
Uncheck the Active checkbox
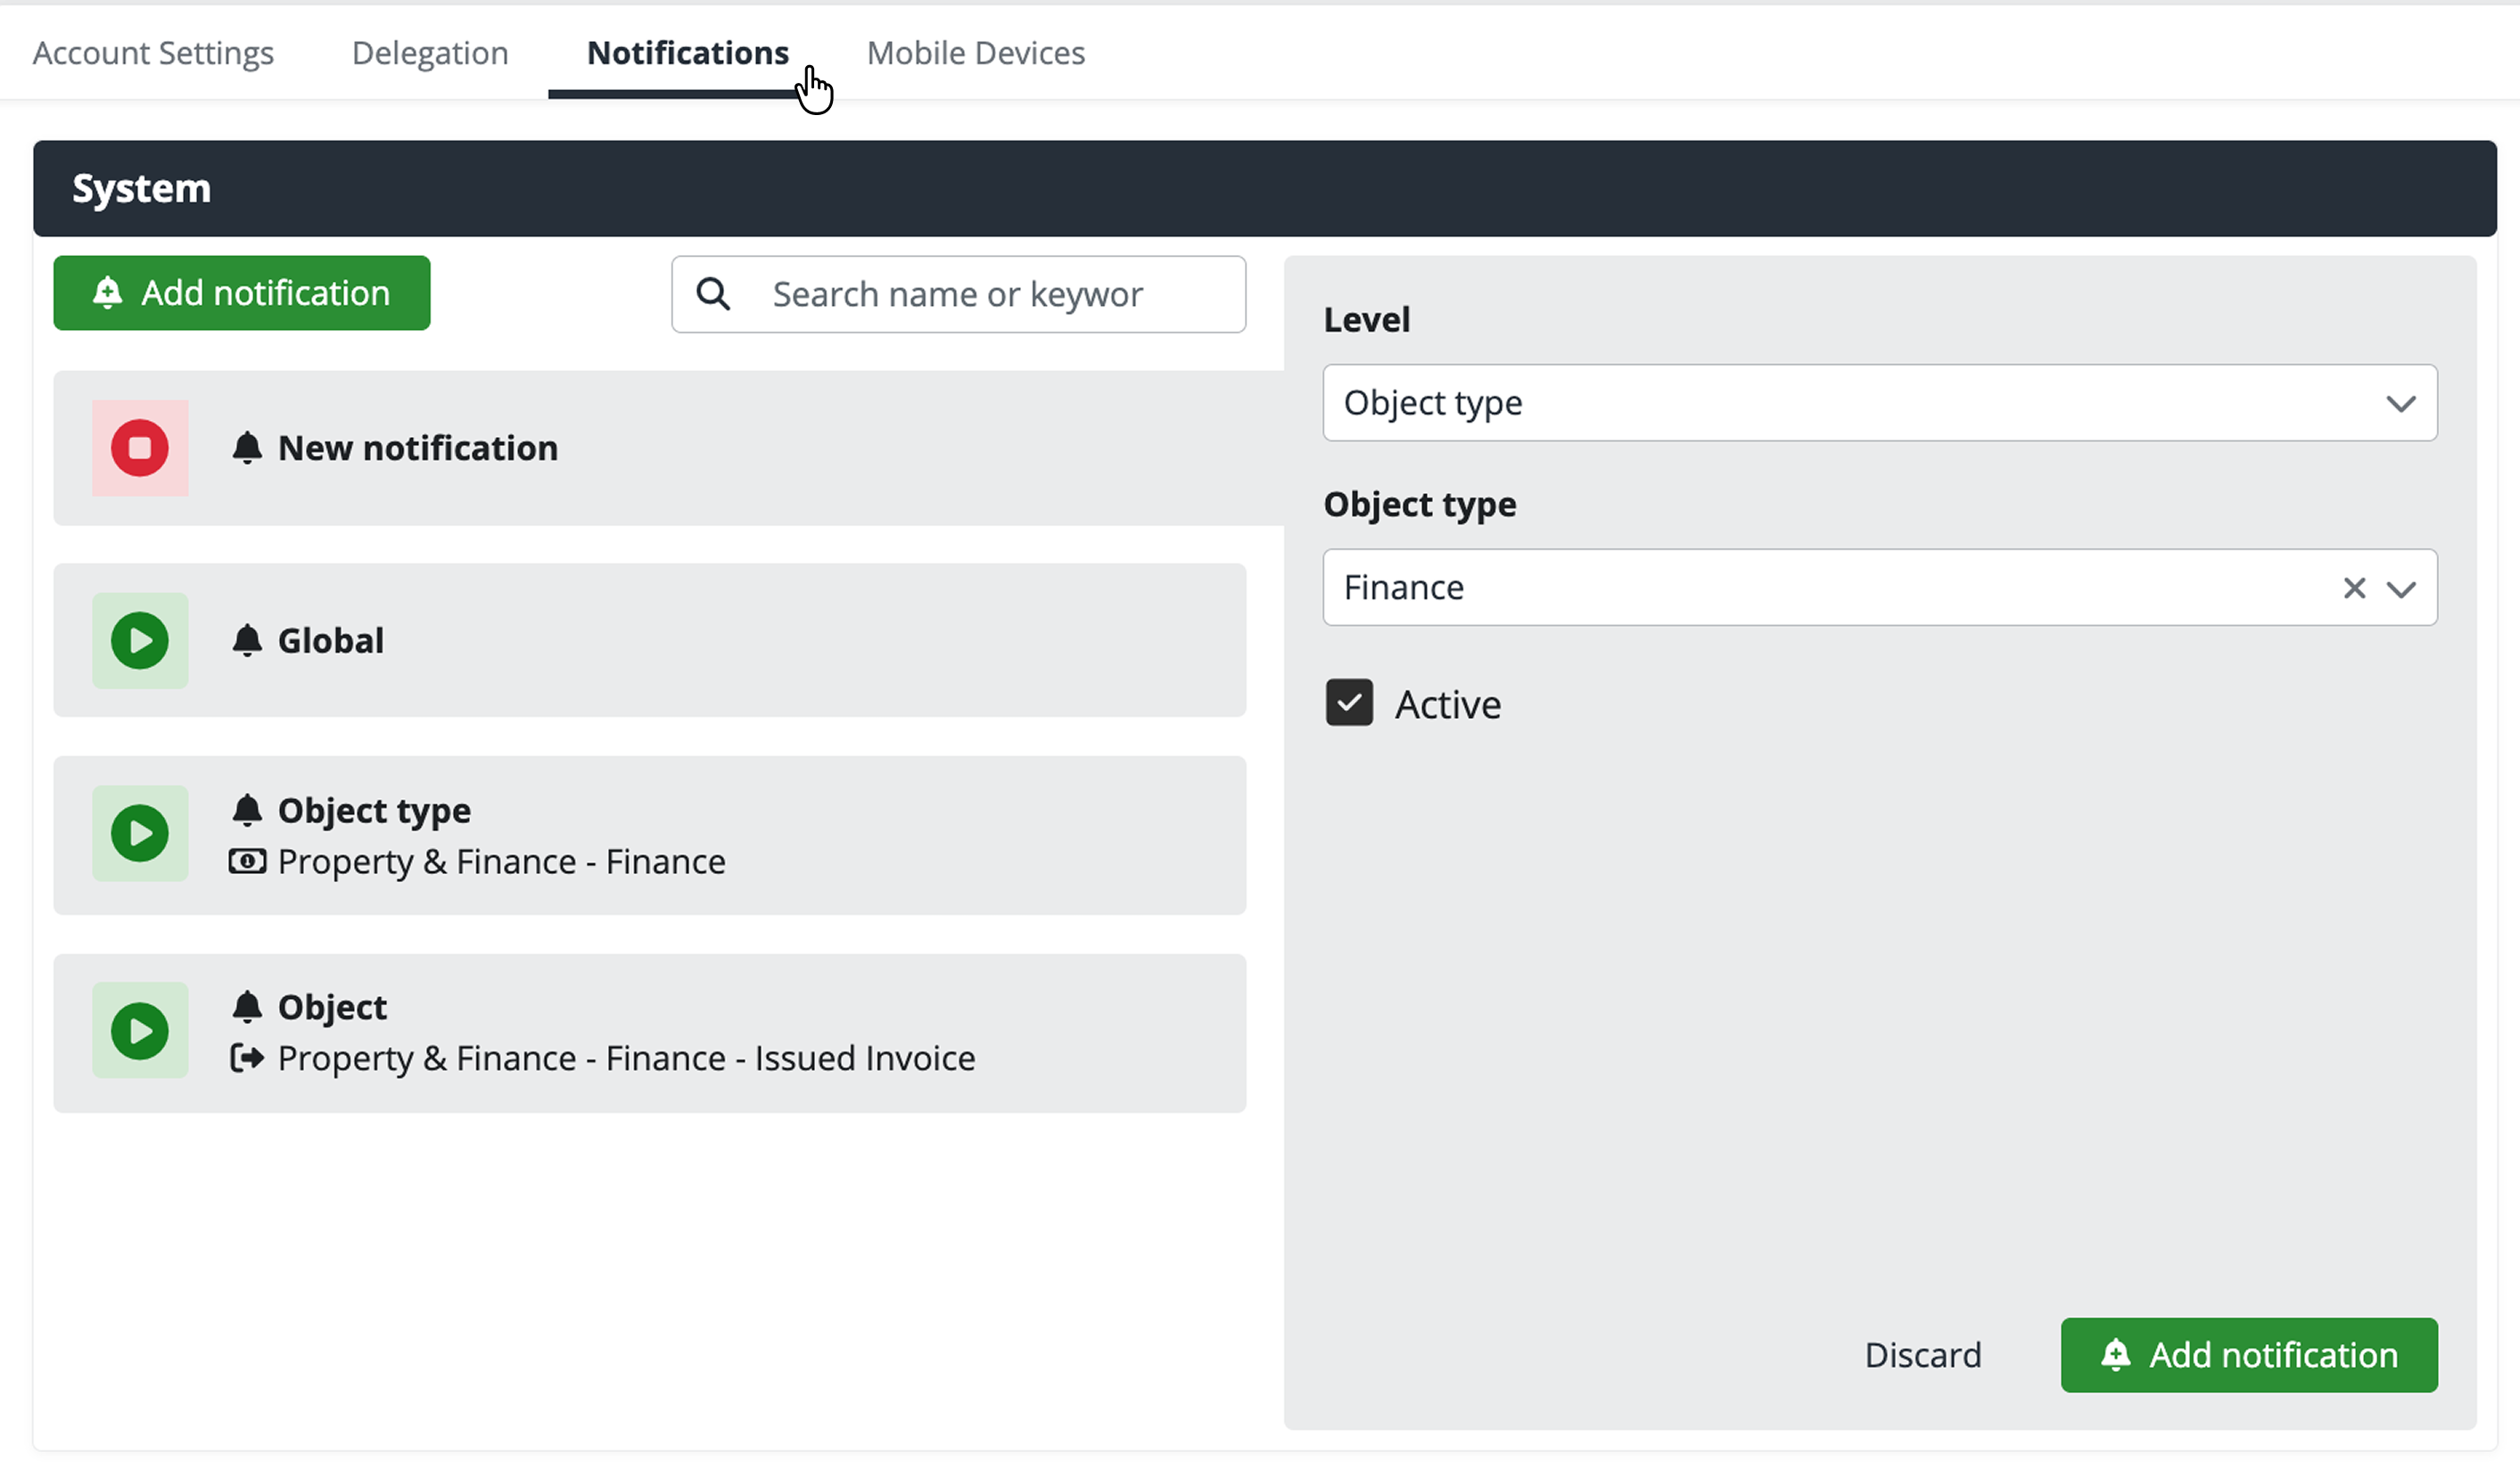coord(1349,703)
